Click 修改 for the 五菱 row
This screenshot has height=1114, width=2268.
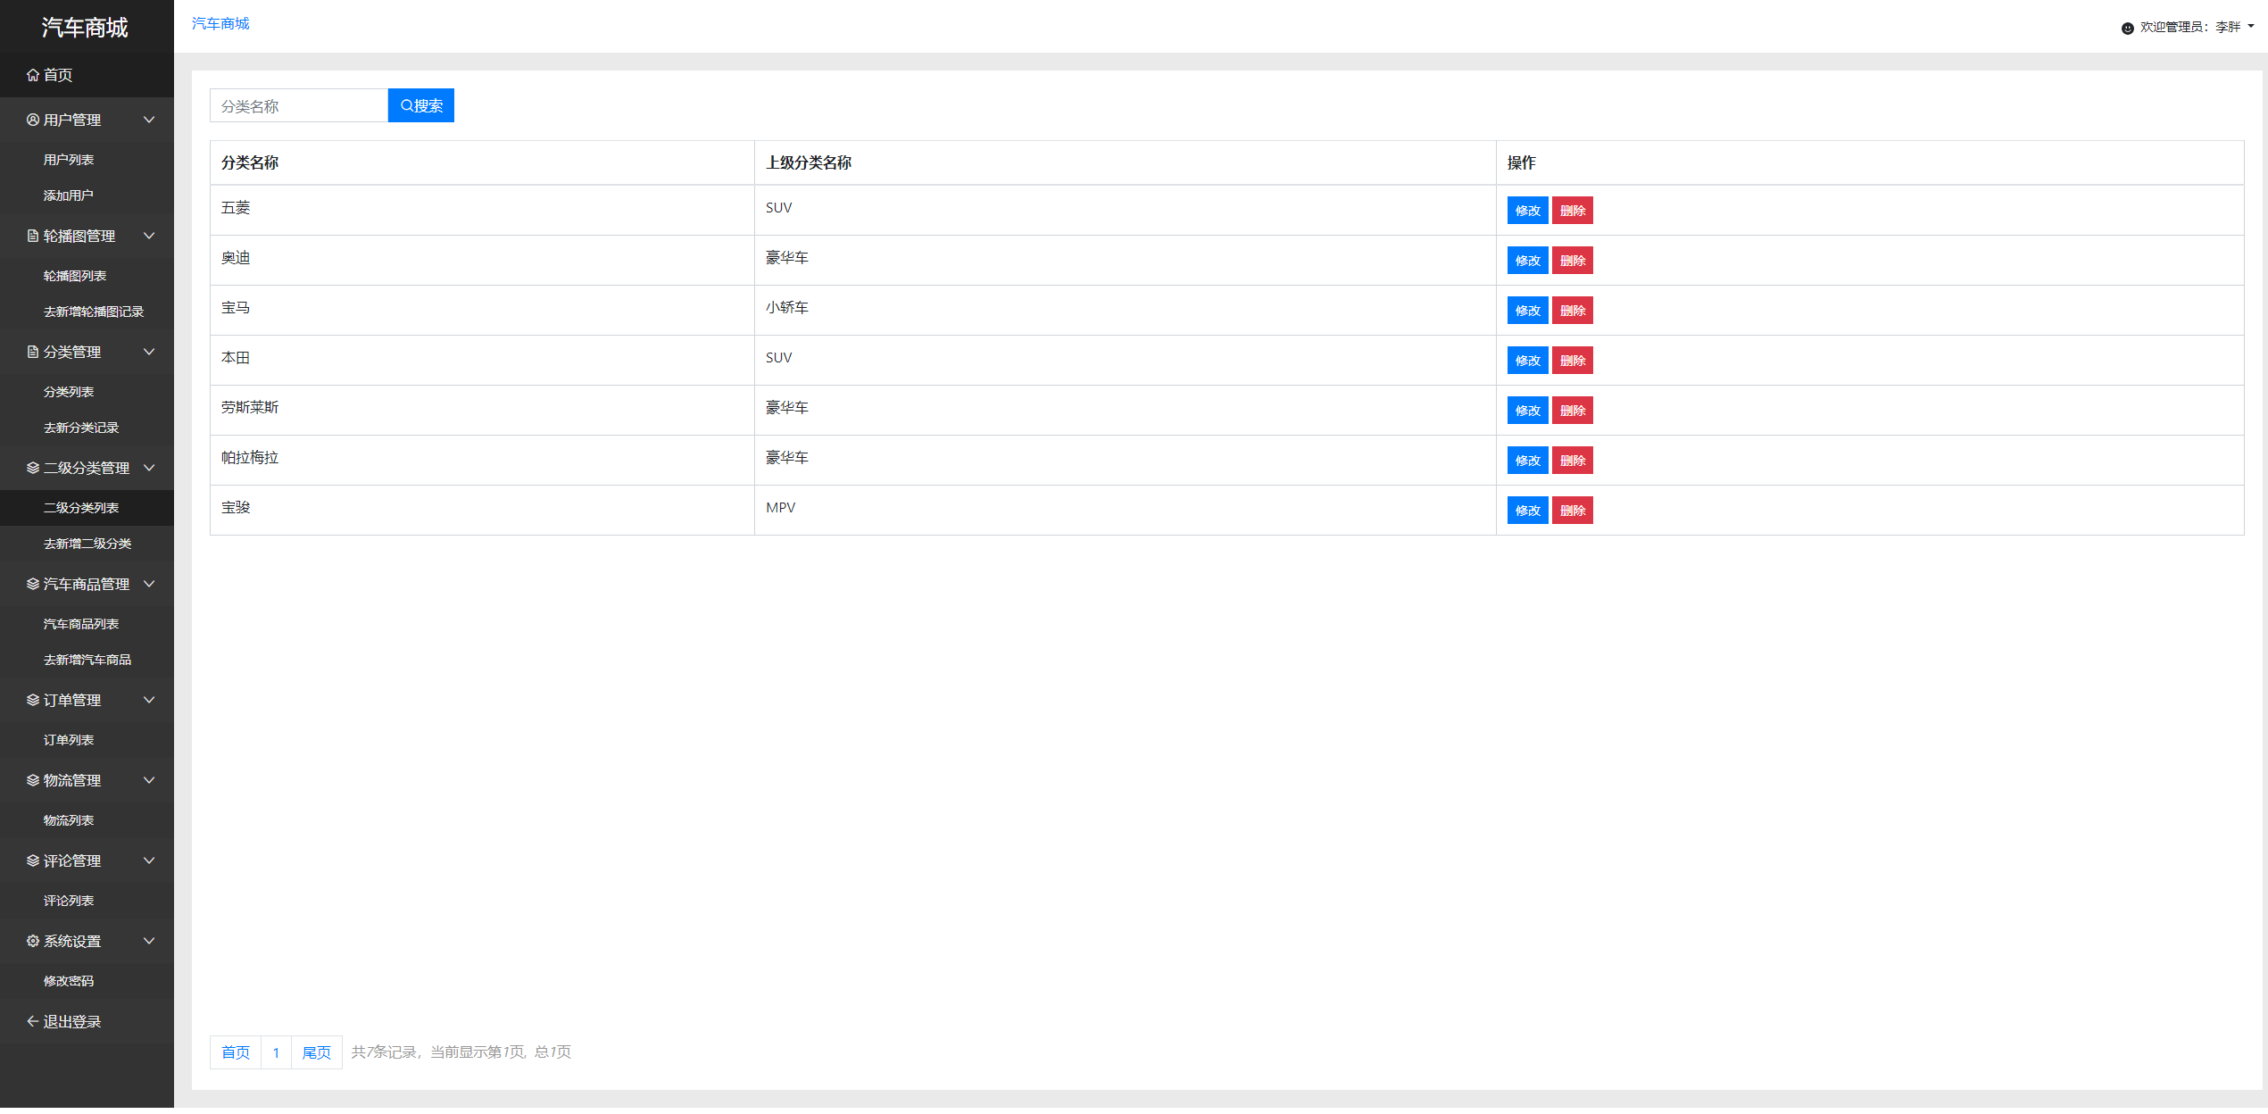point(1528,211)
